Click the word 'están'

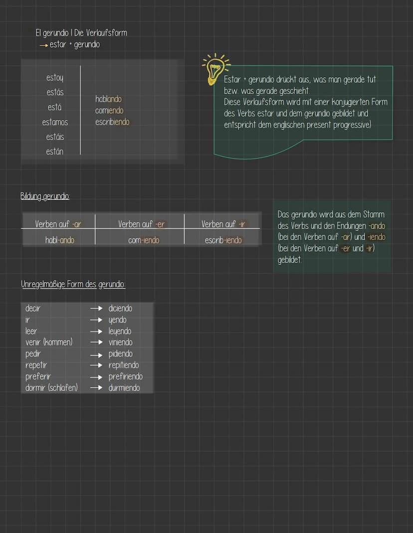click(x=55, y=151)
